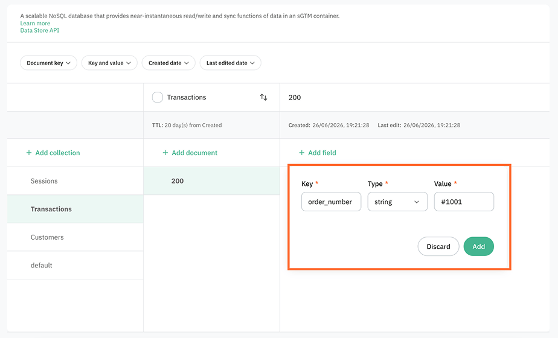
Task: Click the Last edit 26/06/2026 timestamp
Action: [419, 125]
